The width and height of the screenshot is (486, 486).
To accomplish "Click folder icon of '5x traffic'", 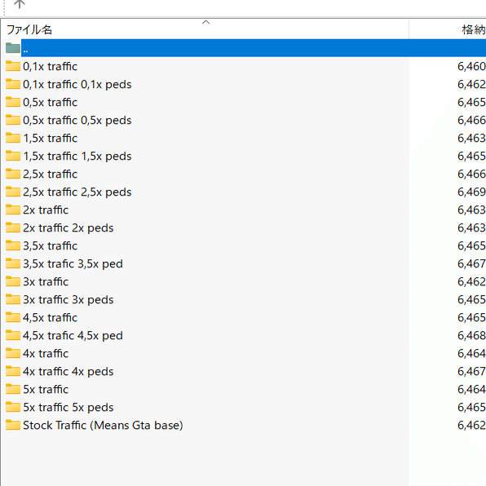I will [13, 389].
